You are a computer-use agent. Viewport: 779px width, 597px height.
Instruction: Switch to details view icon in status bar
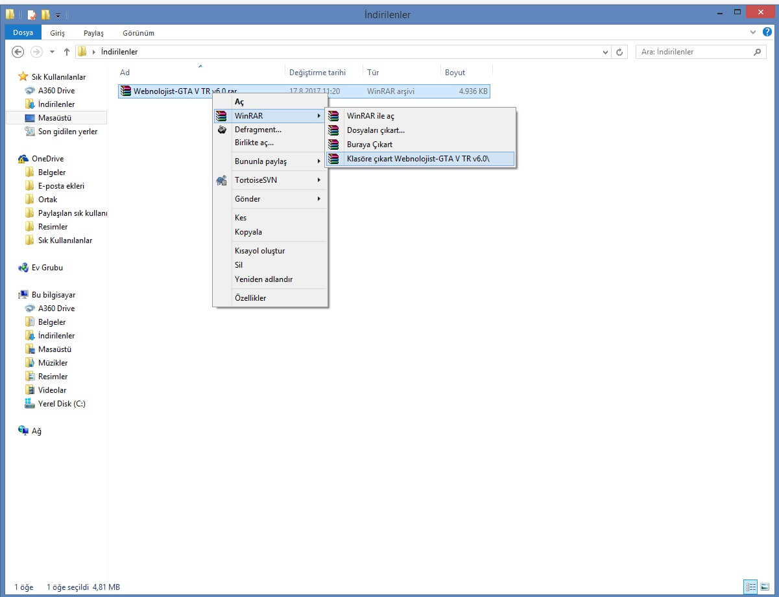pos(749,587)
